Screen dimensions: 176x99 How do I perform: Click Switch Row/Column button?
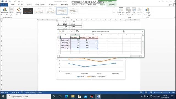[121, 12]
